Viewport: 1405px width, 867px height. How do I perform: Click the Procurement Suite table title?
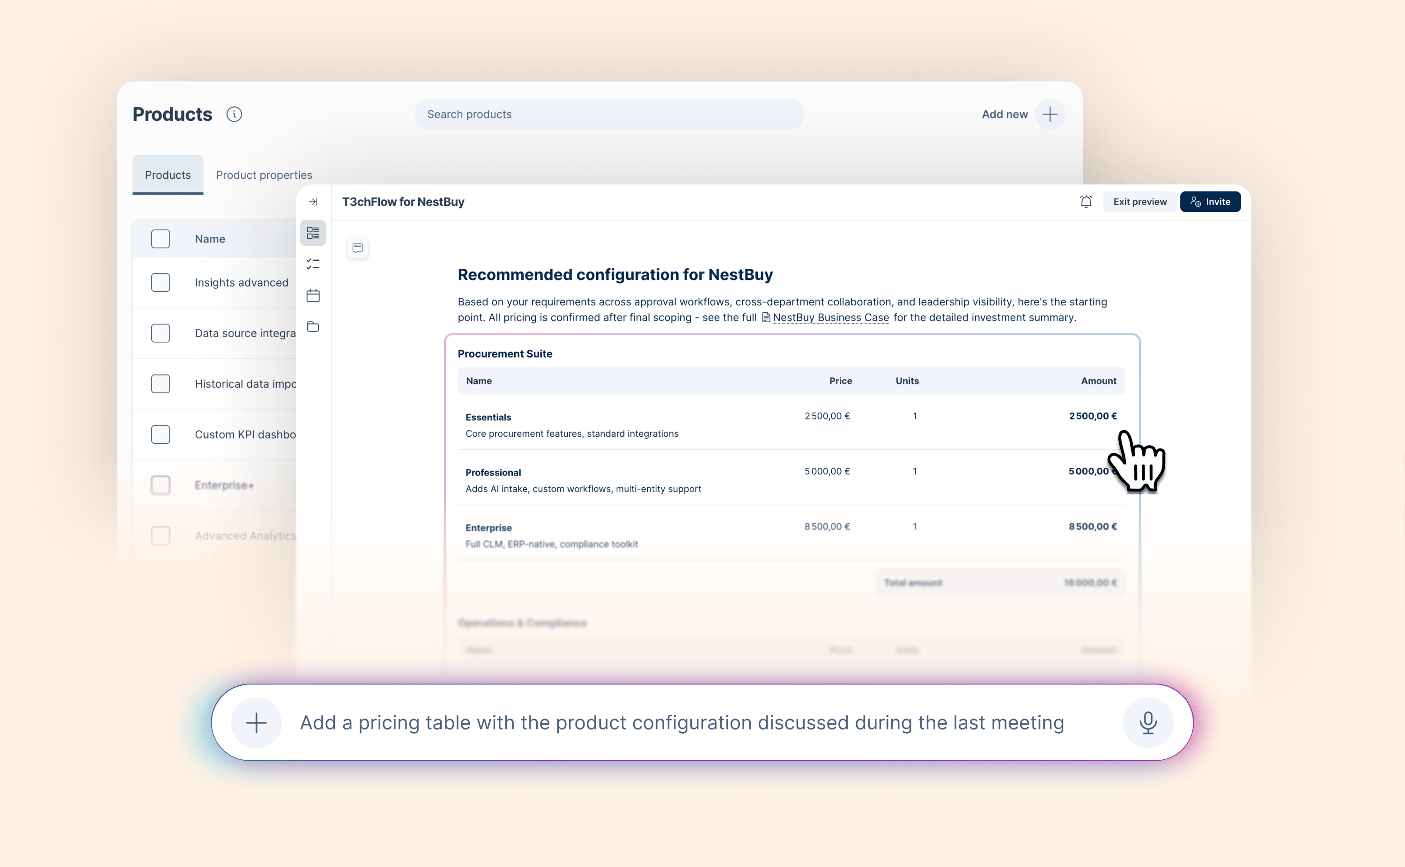click(x=505, y=354)
